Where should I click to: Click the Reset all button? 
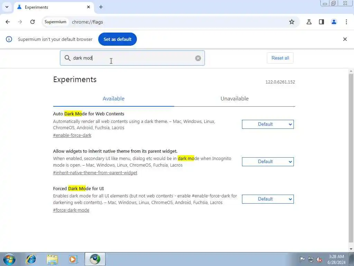pos(280,58)
